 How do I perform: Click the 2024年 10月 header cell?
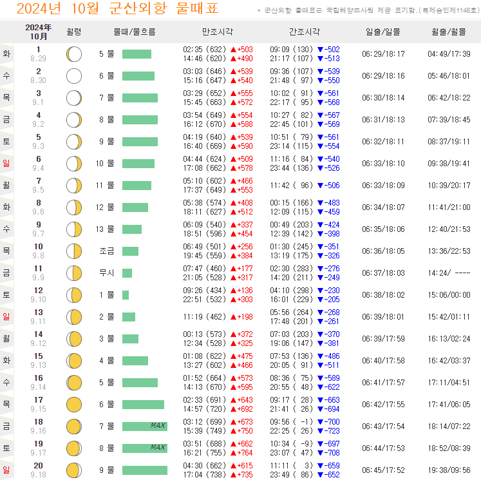(39, 32)
